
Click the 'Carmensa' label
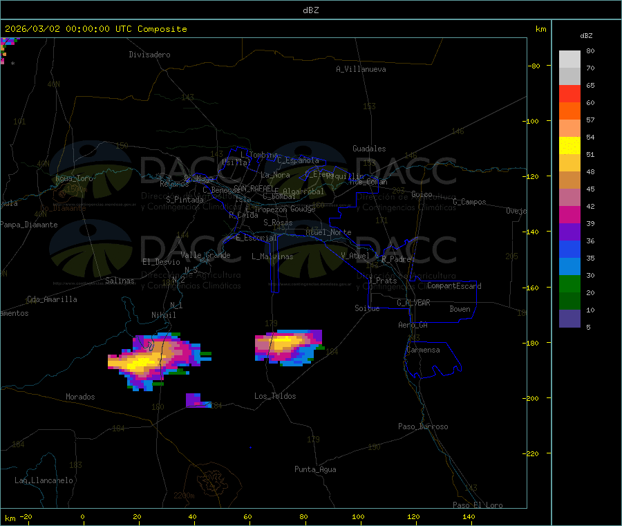point(423,350)
